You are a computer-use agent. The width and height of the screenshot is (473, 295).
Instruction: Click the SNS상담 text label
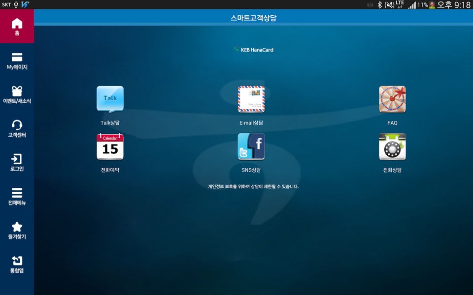tap(251, 170)
